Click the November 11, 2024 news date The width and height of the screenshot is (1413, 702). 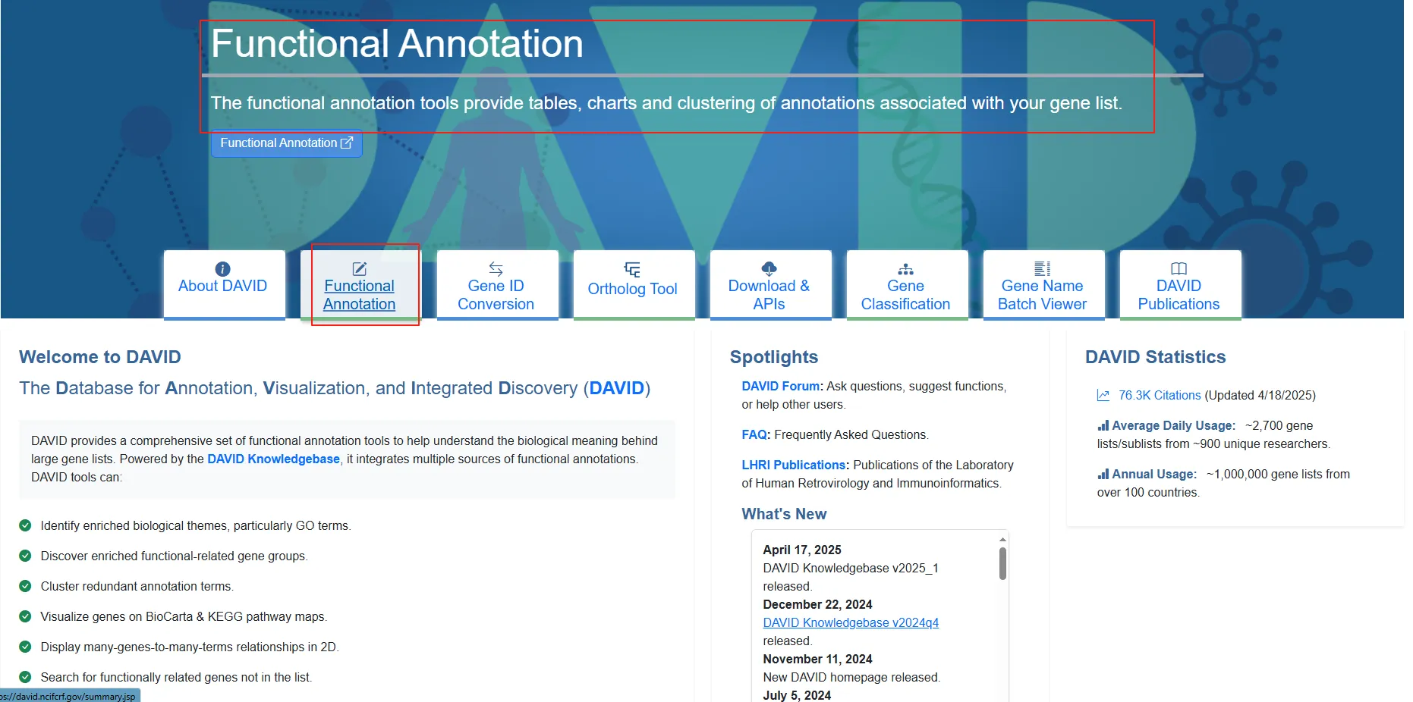tap(817, 659)
